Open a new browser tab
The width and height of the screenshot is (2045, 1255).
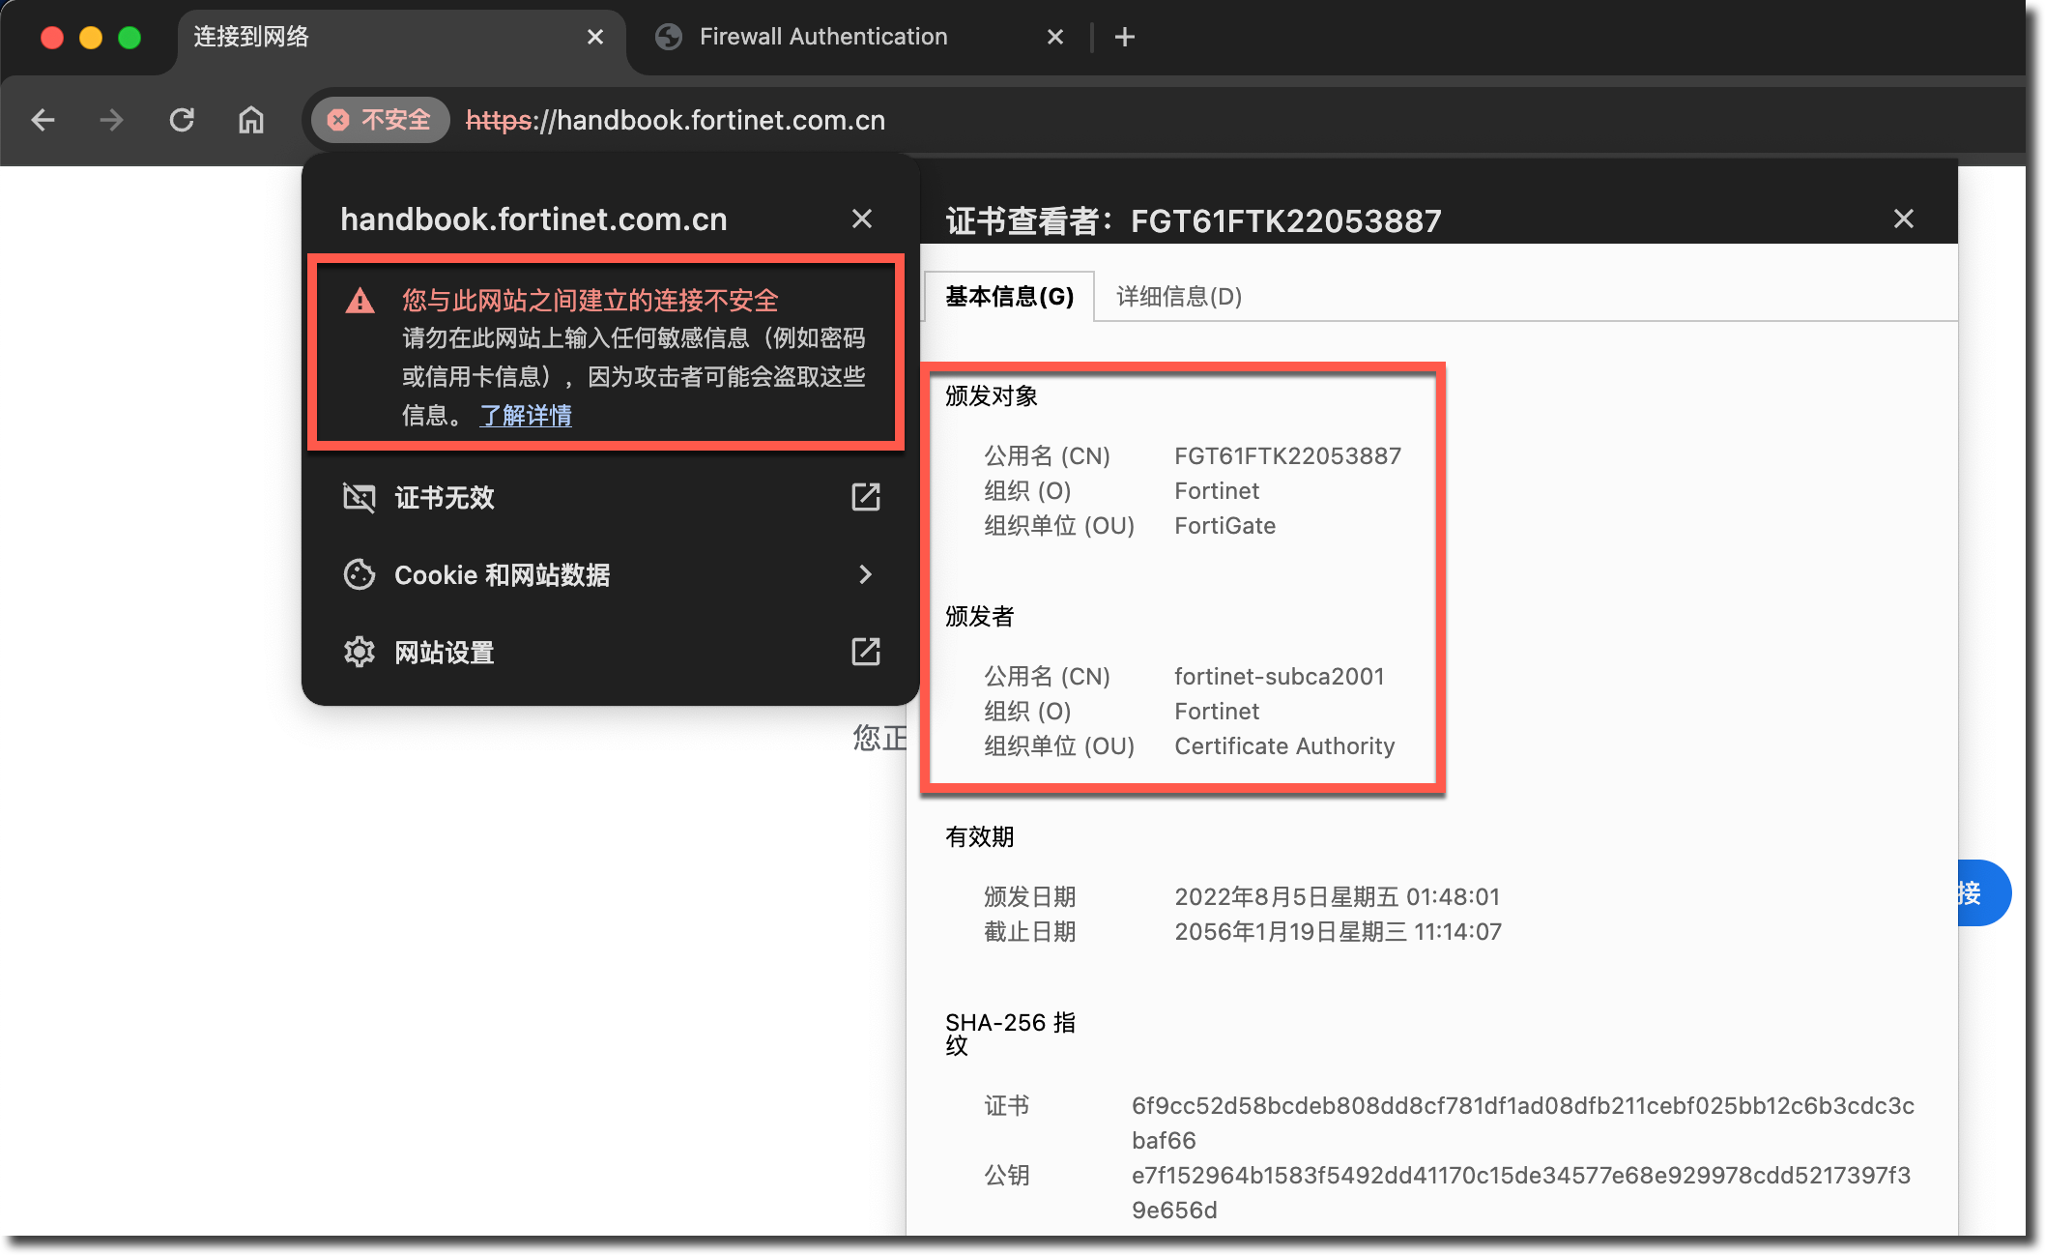1124,37
